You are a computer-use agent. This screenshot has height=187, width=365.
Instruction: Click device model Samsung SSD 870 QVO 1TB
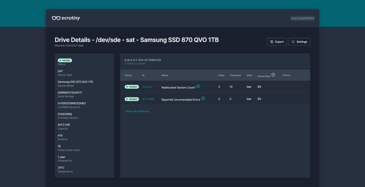(x=75, y=82)
